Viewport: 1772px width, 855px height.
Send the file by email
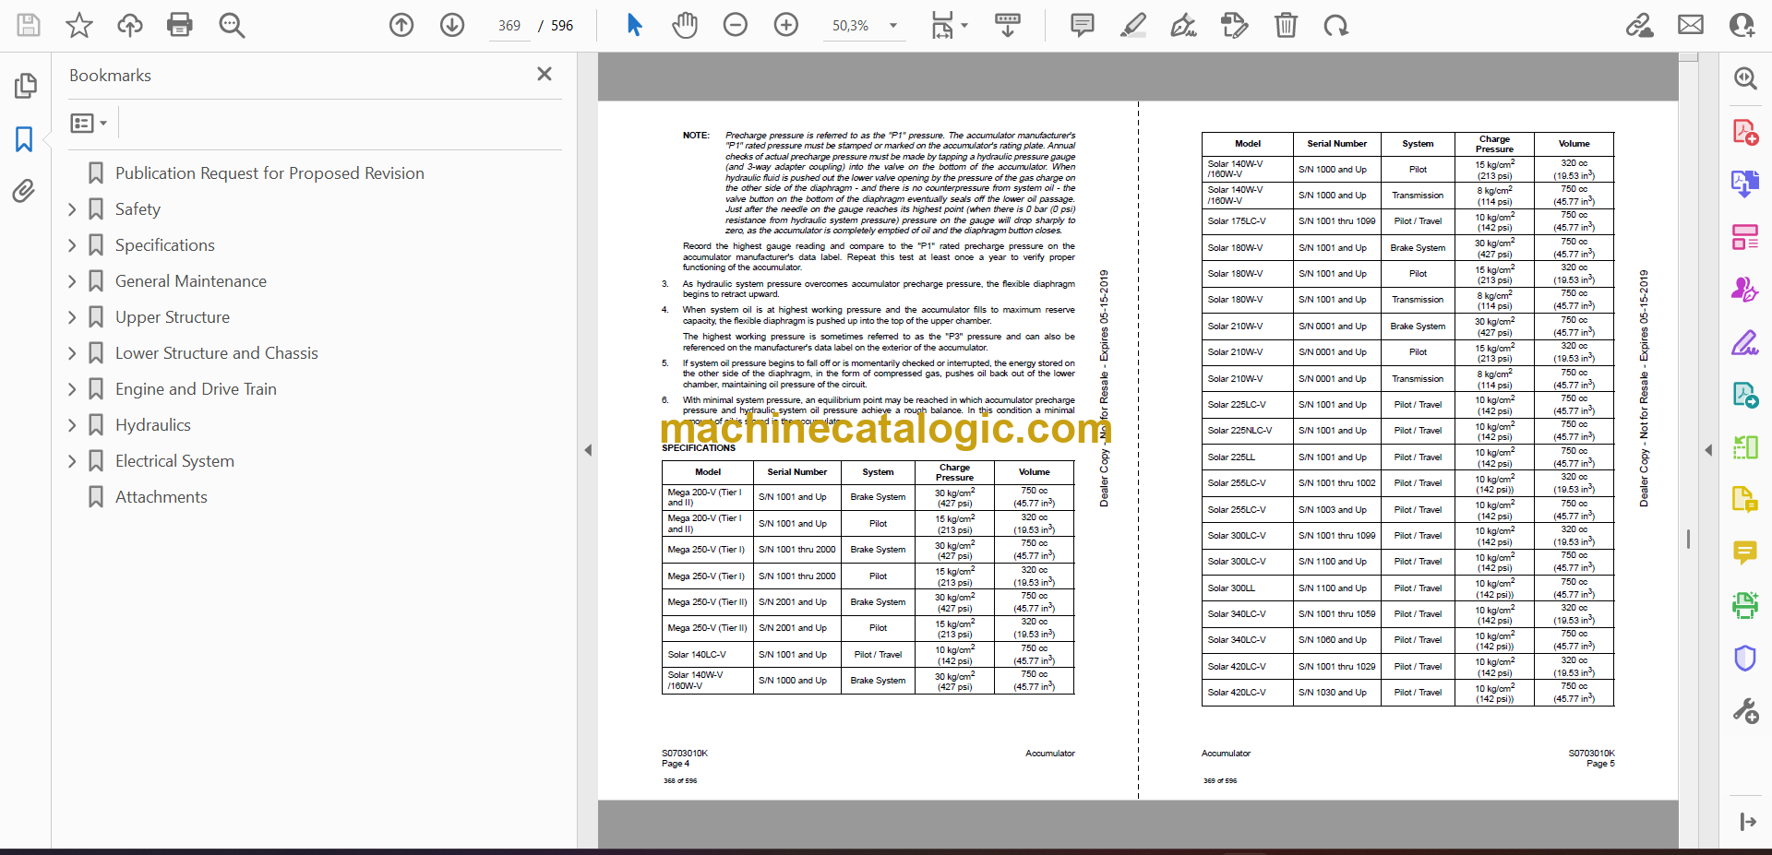pos(1691,25)
